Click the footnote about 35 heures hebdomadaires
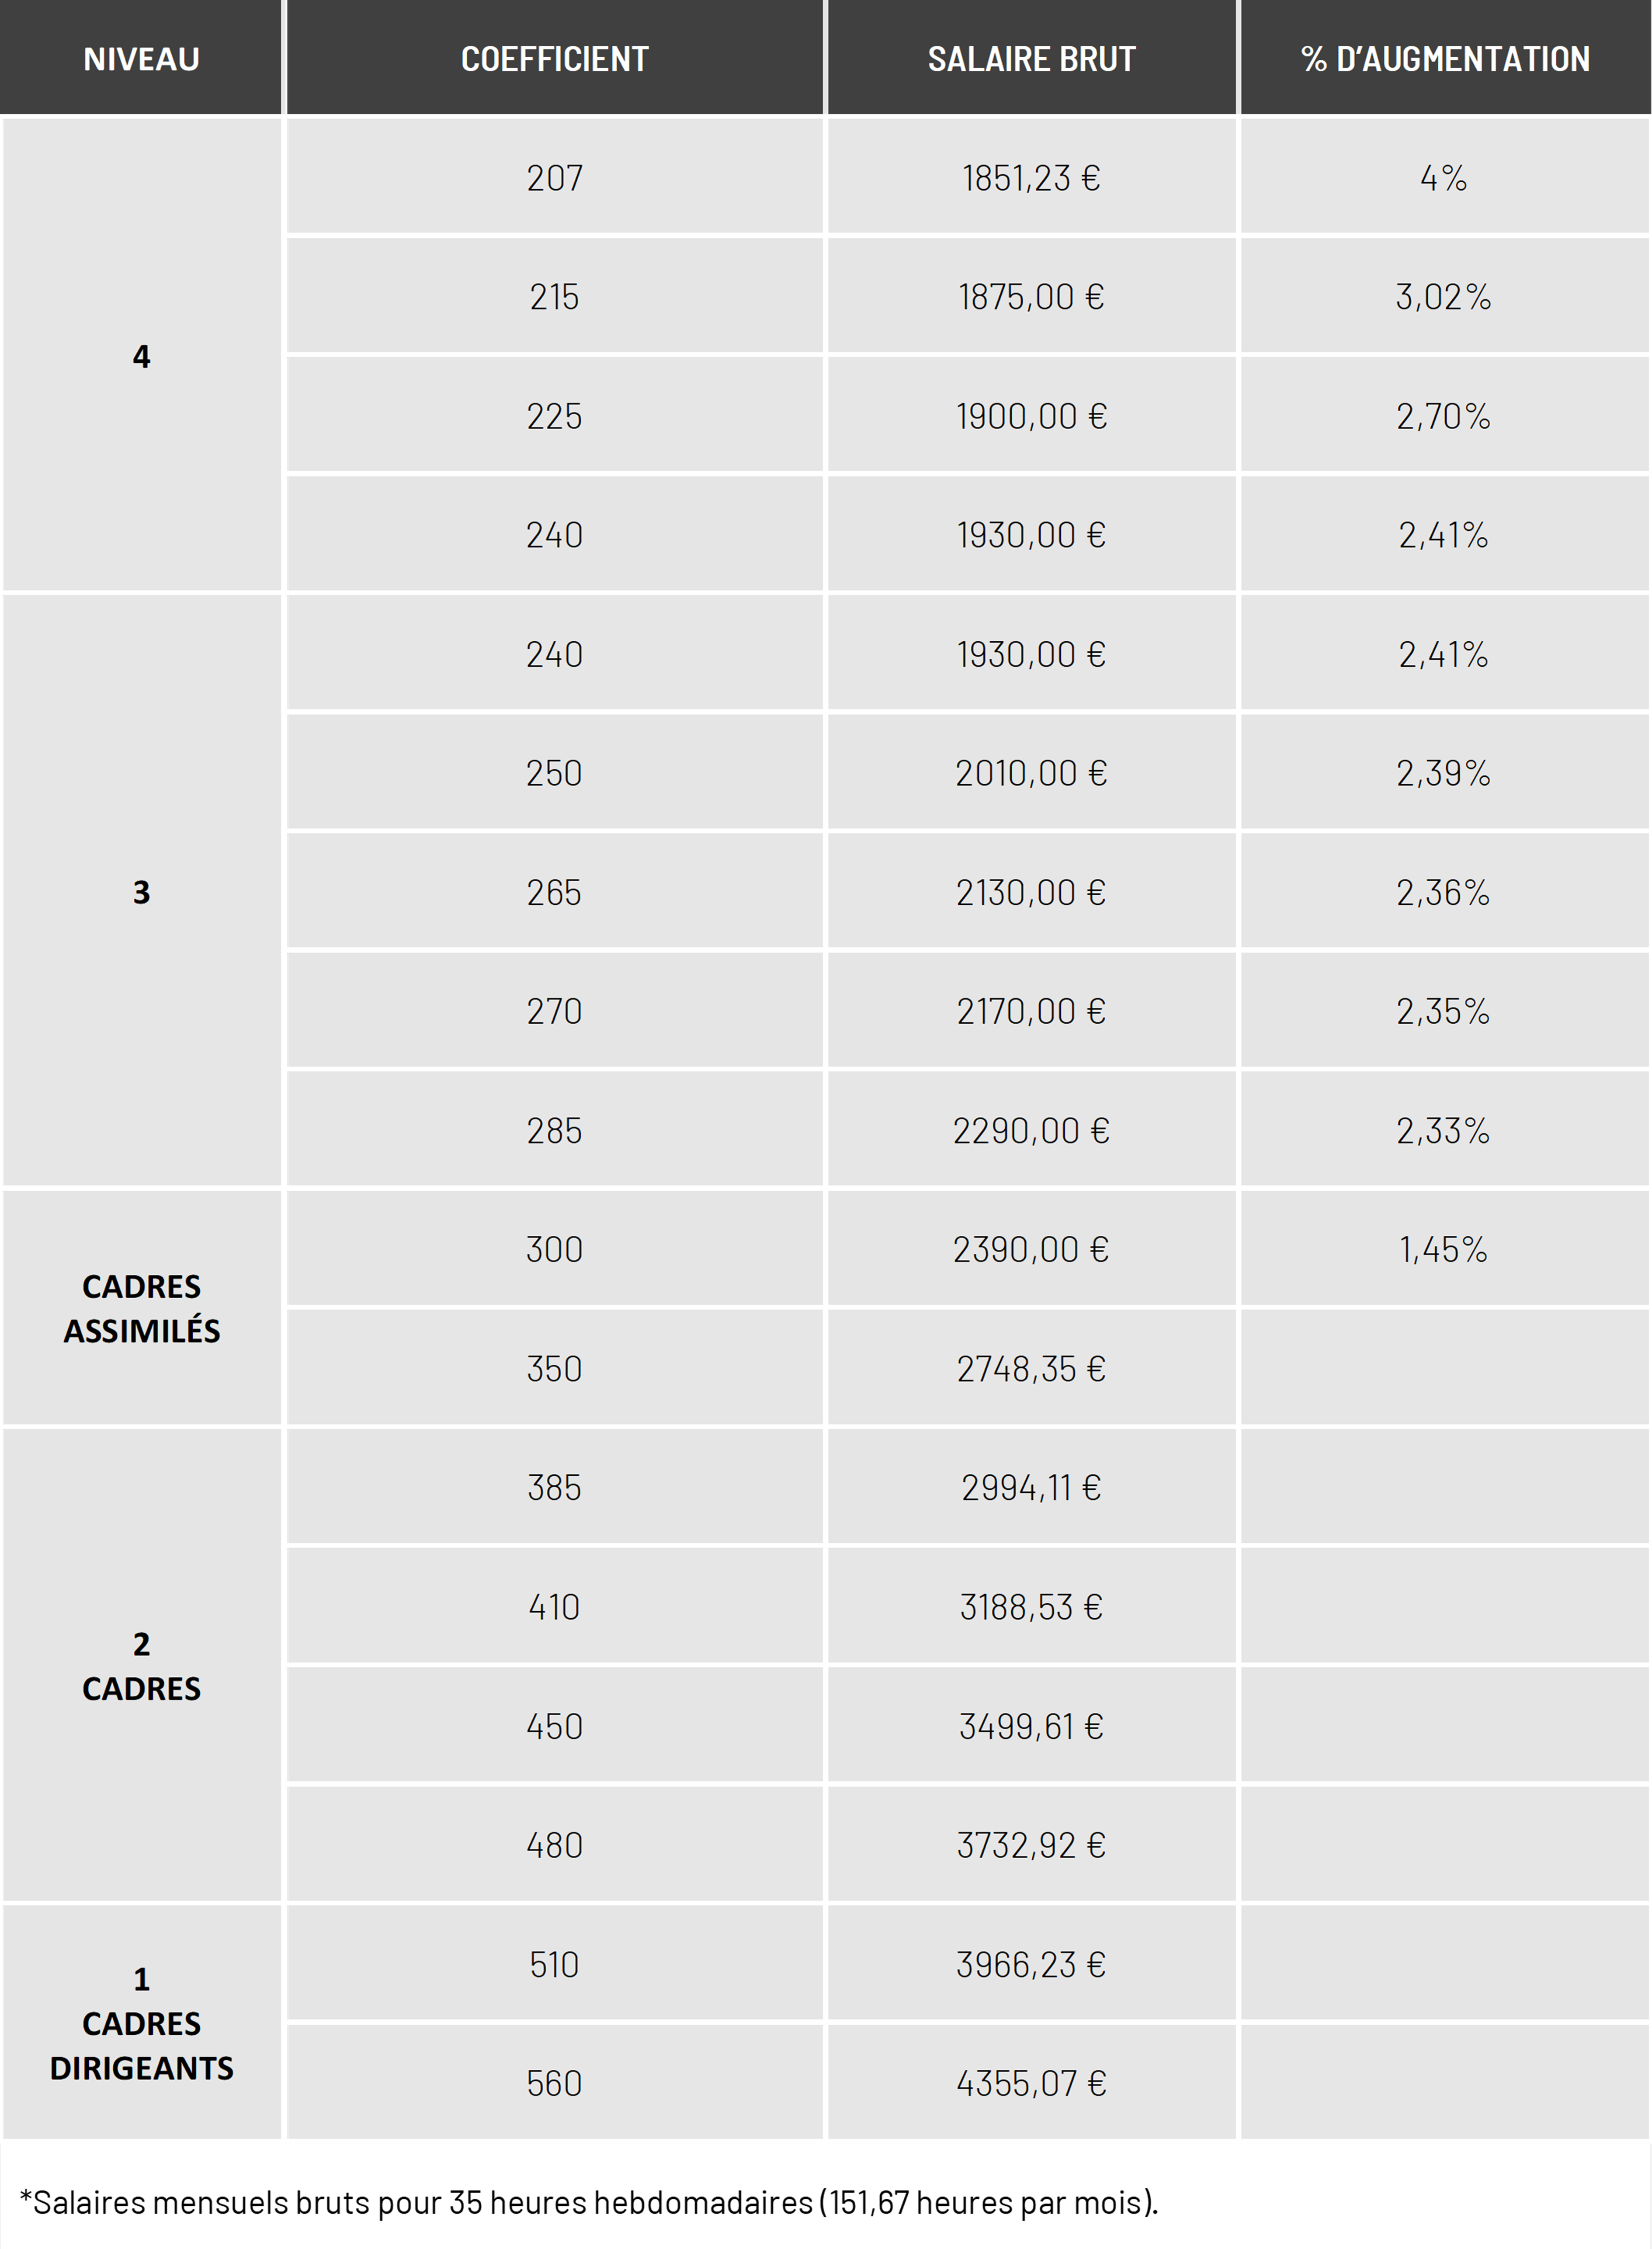Viewport: 1652px width, 2249px height. (x=589, y=2202)
